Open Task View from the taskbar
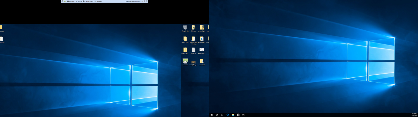 coord(222,115)
